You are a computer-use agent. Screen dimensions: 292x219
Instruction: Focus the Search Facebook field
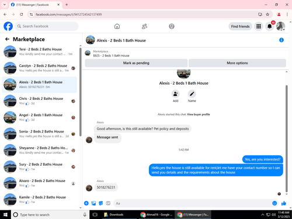click(47, 26)
